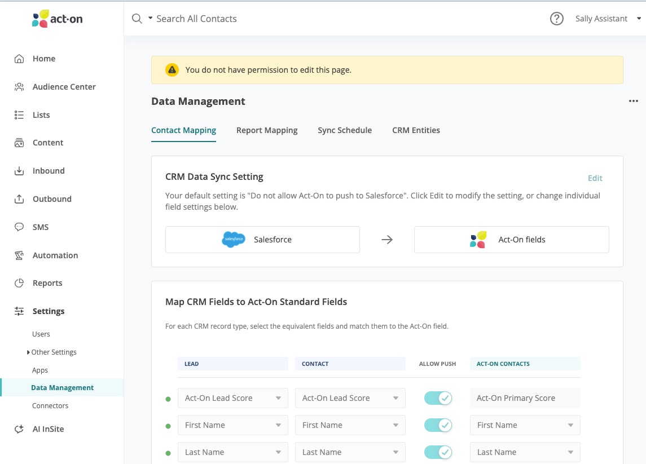Open Audience Center in the sidebar
Viewport: 646px width, 464px height.
click(64, 87)
